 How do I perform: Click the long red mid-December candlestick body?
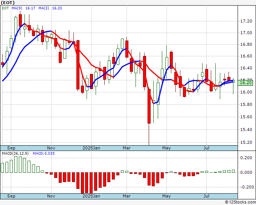[78, 65]
